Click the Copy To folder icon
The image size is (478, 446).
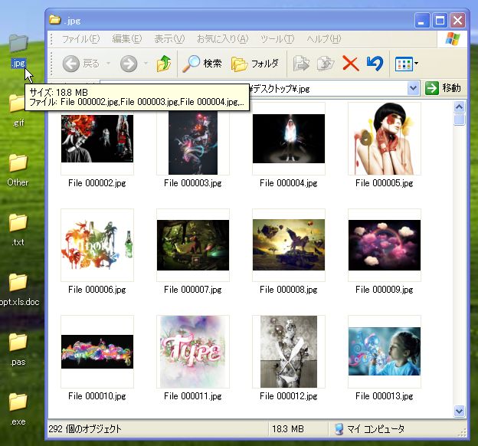click(326, 64)
